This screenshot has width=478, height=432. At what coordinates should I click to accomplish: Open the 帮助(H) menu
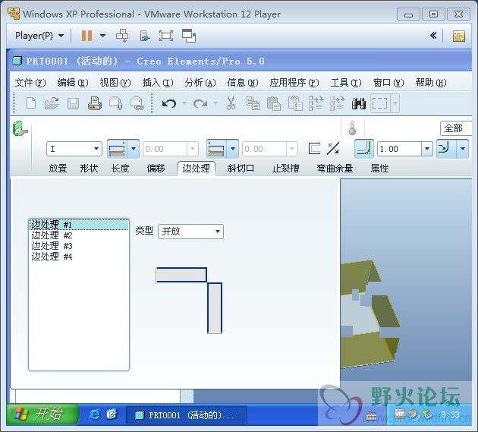(x=431, y=83)
